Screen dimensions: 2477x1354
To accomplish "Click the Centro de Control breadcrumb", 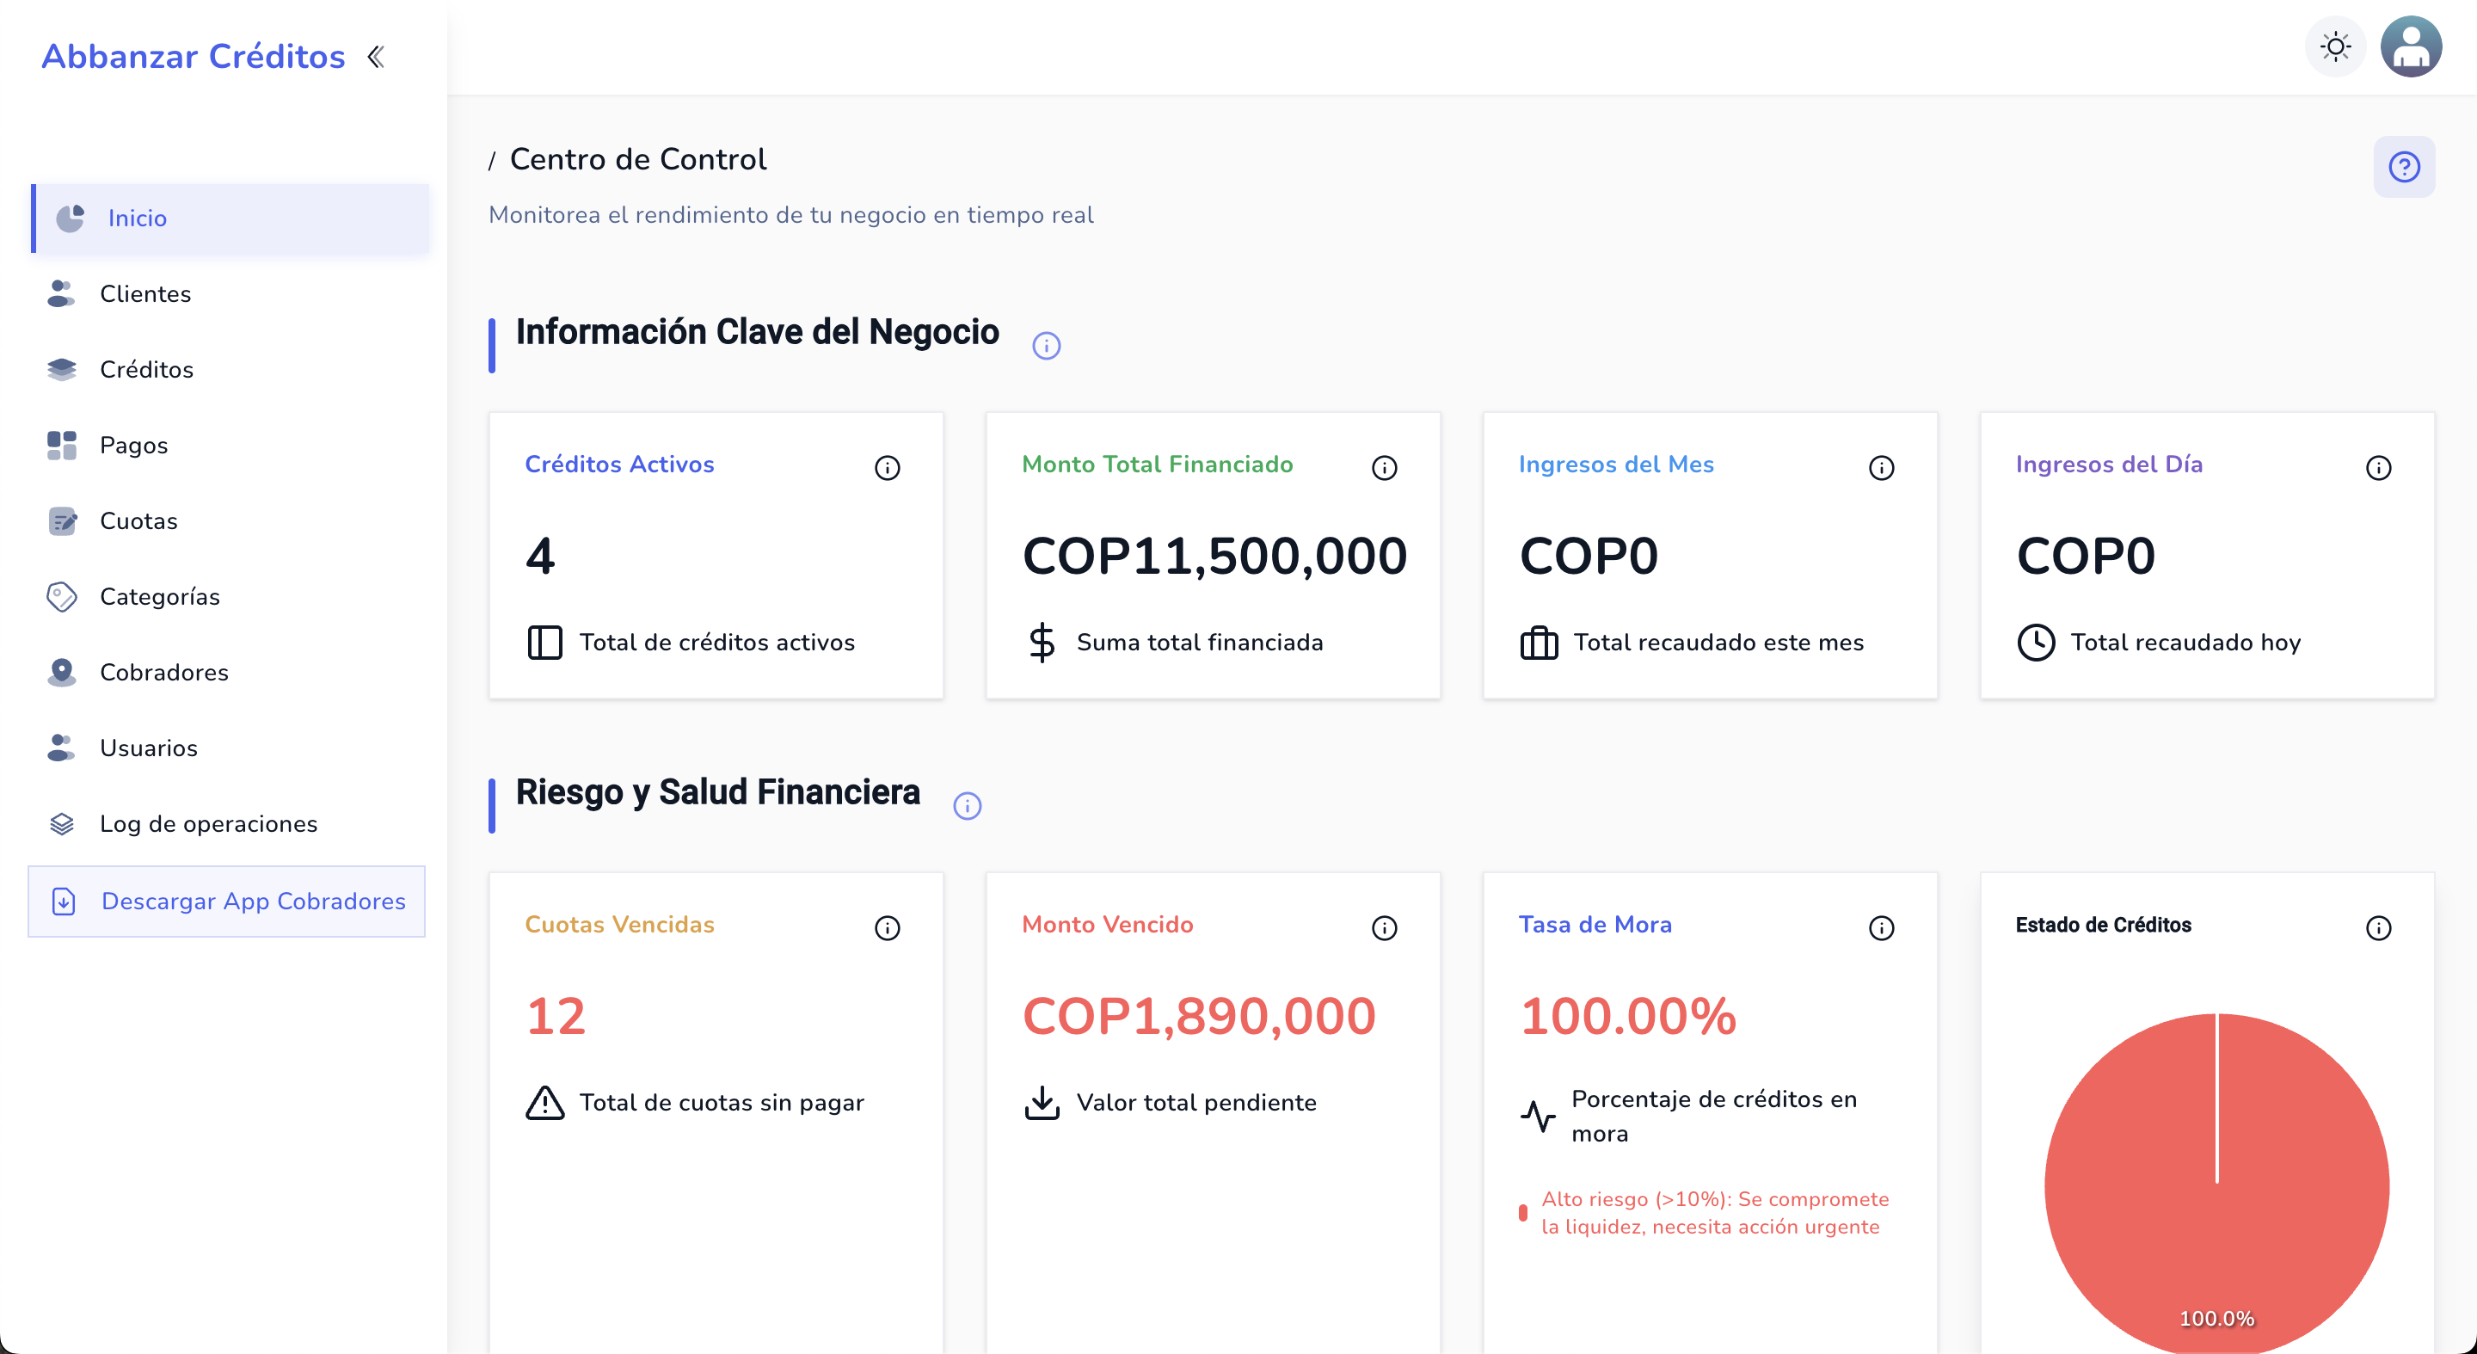I will pyautogui.click(x=638, y=158).
